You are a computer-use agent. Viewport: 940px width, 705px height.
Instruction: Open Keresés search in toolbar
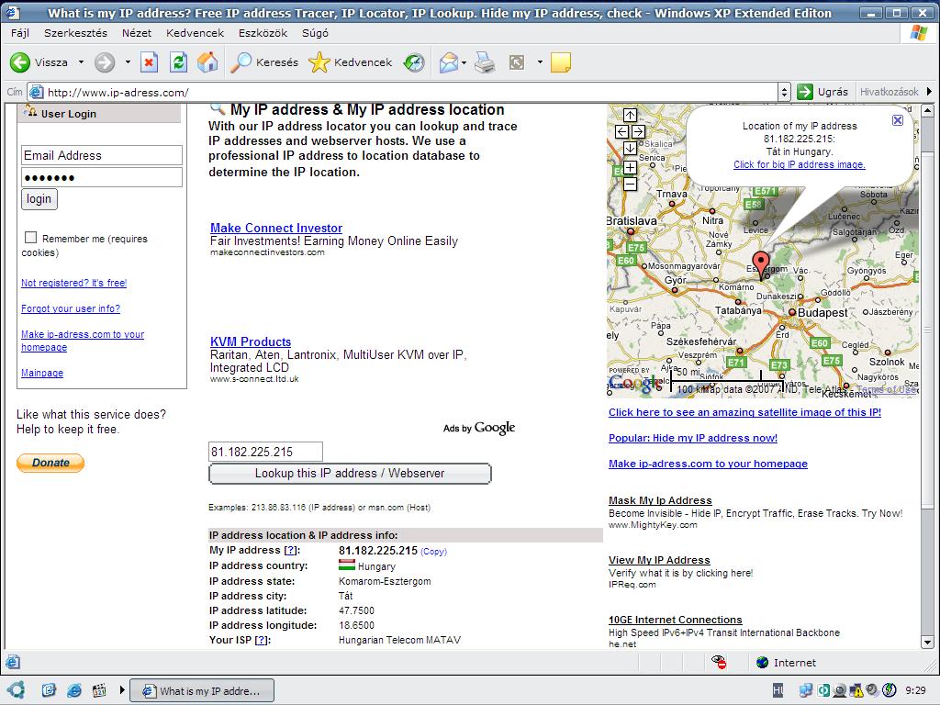(263, 62)
